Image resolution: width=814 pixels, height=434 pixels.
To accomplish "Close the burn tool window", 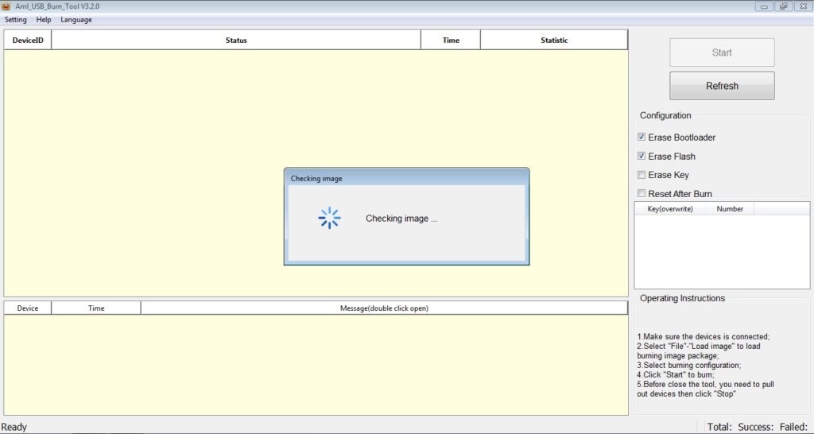I will point(802,6).
